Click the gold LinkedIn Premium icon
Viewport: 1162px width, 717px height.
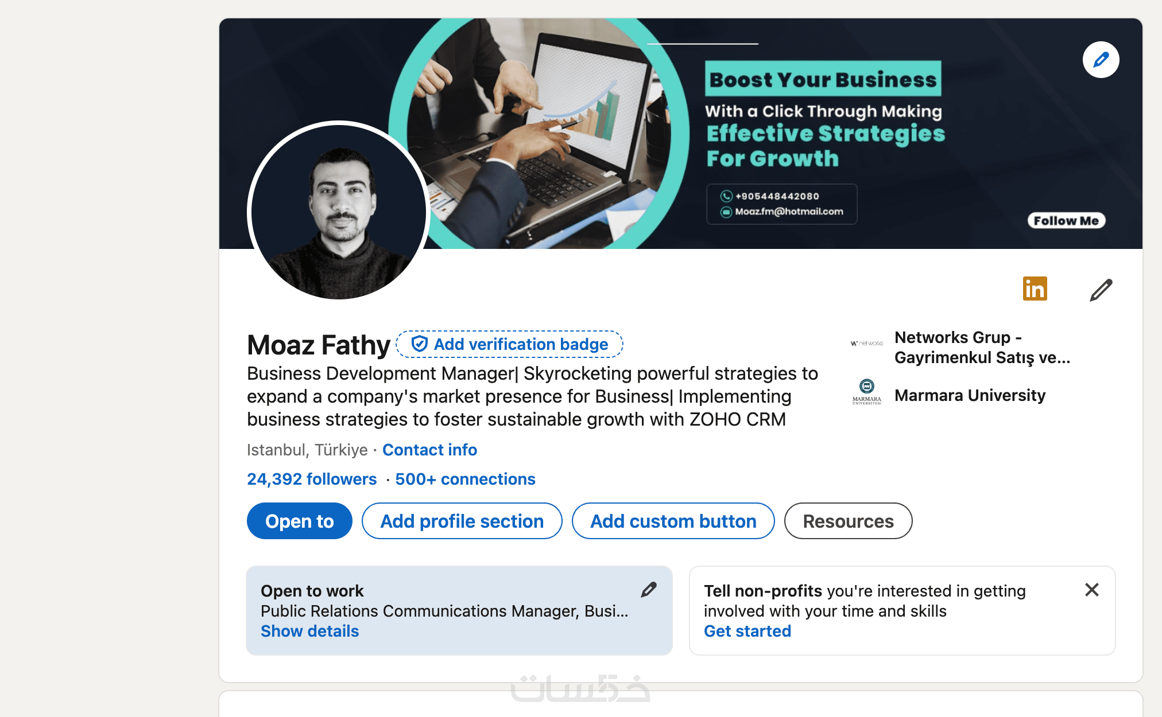[x=1035, y=289]
